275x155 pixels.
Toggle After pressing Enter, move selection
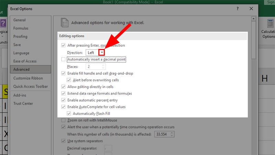(63, 45)
